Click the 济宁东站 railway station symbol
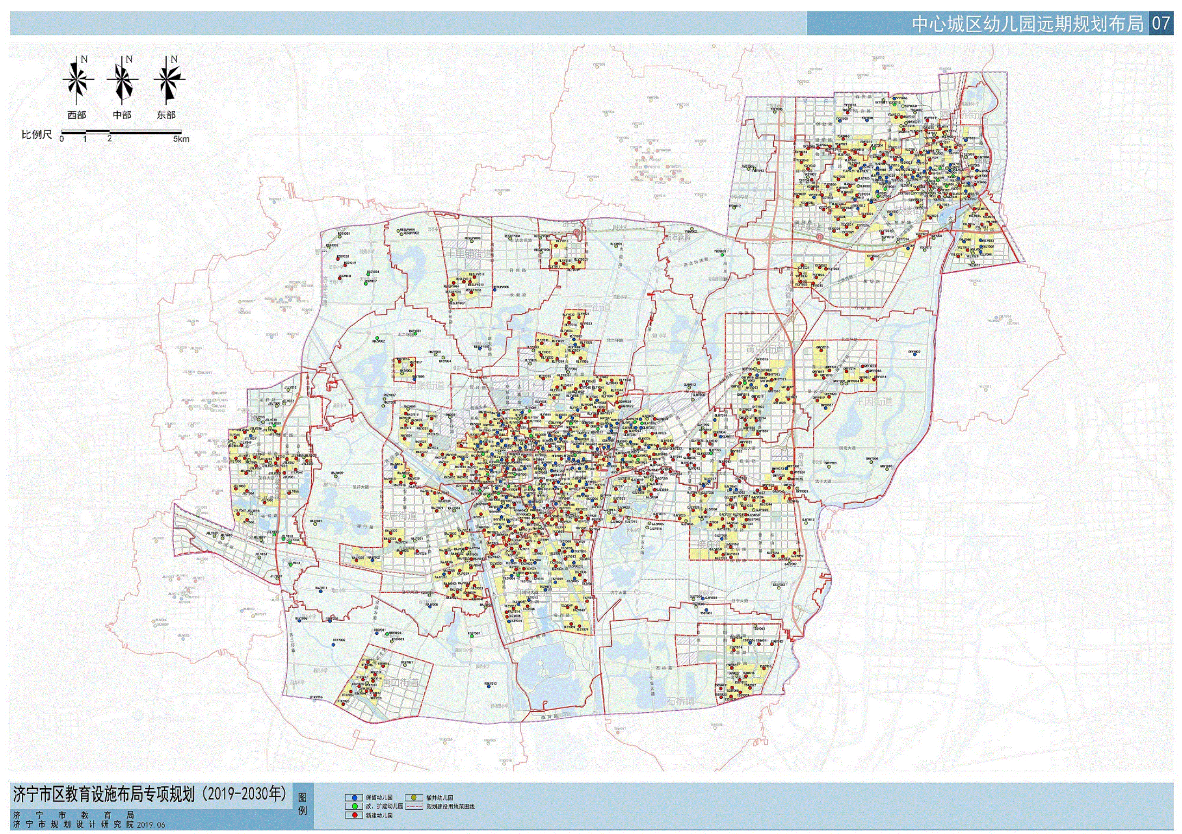Viewport: 1182px width, 834px height. 819,236
